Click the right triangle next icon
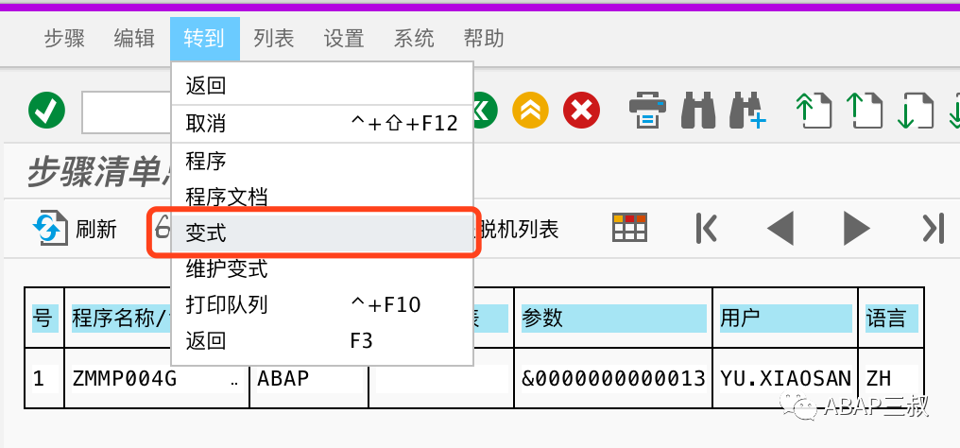 pos(856,229)
